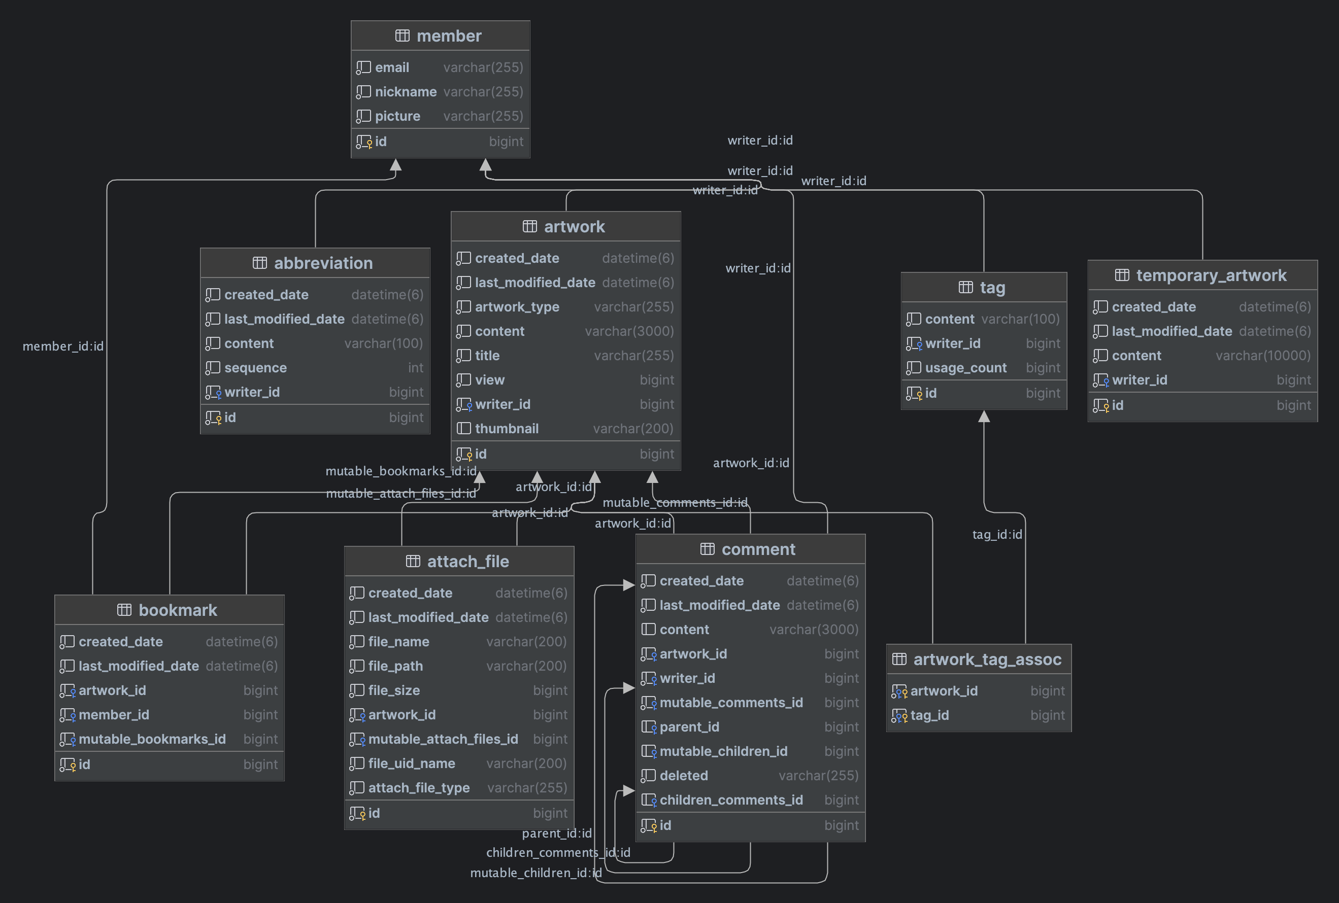
Task: Click the table icon beside artwork_tag_assoc header
Action: (899, 659)
